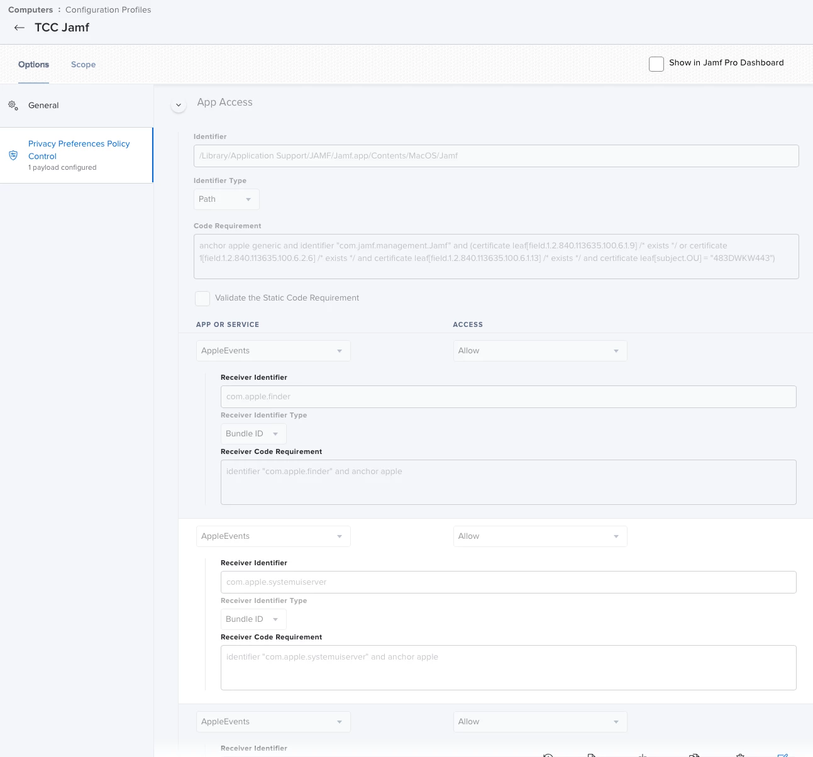The image size is (813, 757).
Task: Open the last Allow dropdown at bottom
Action: (540, 722)
